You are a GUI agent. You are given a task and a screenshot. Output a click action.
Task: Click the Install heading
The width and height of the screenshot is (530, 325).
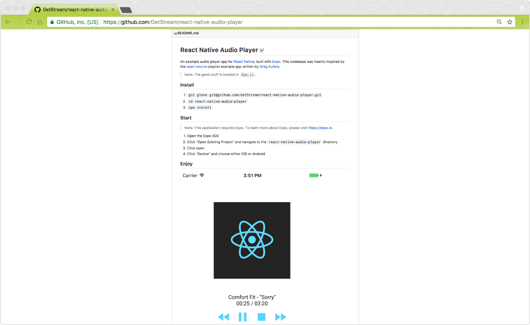[x=187, y=85]
